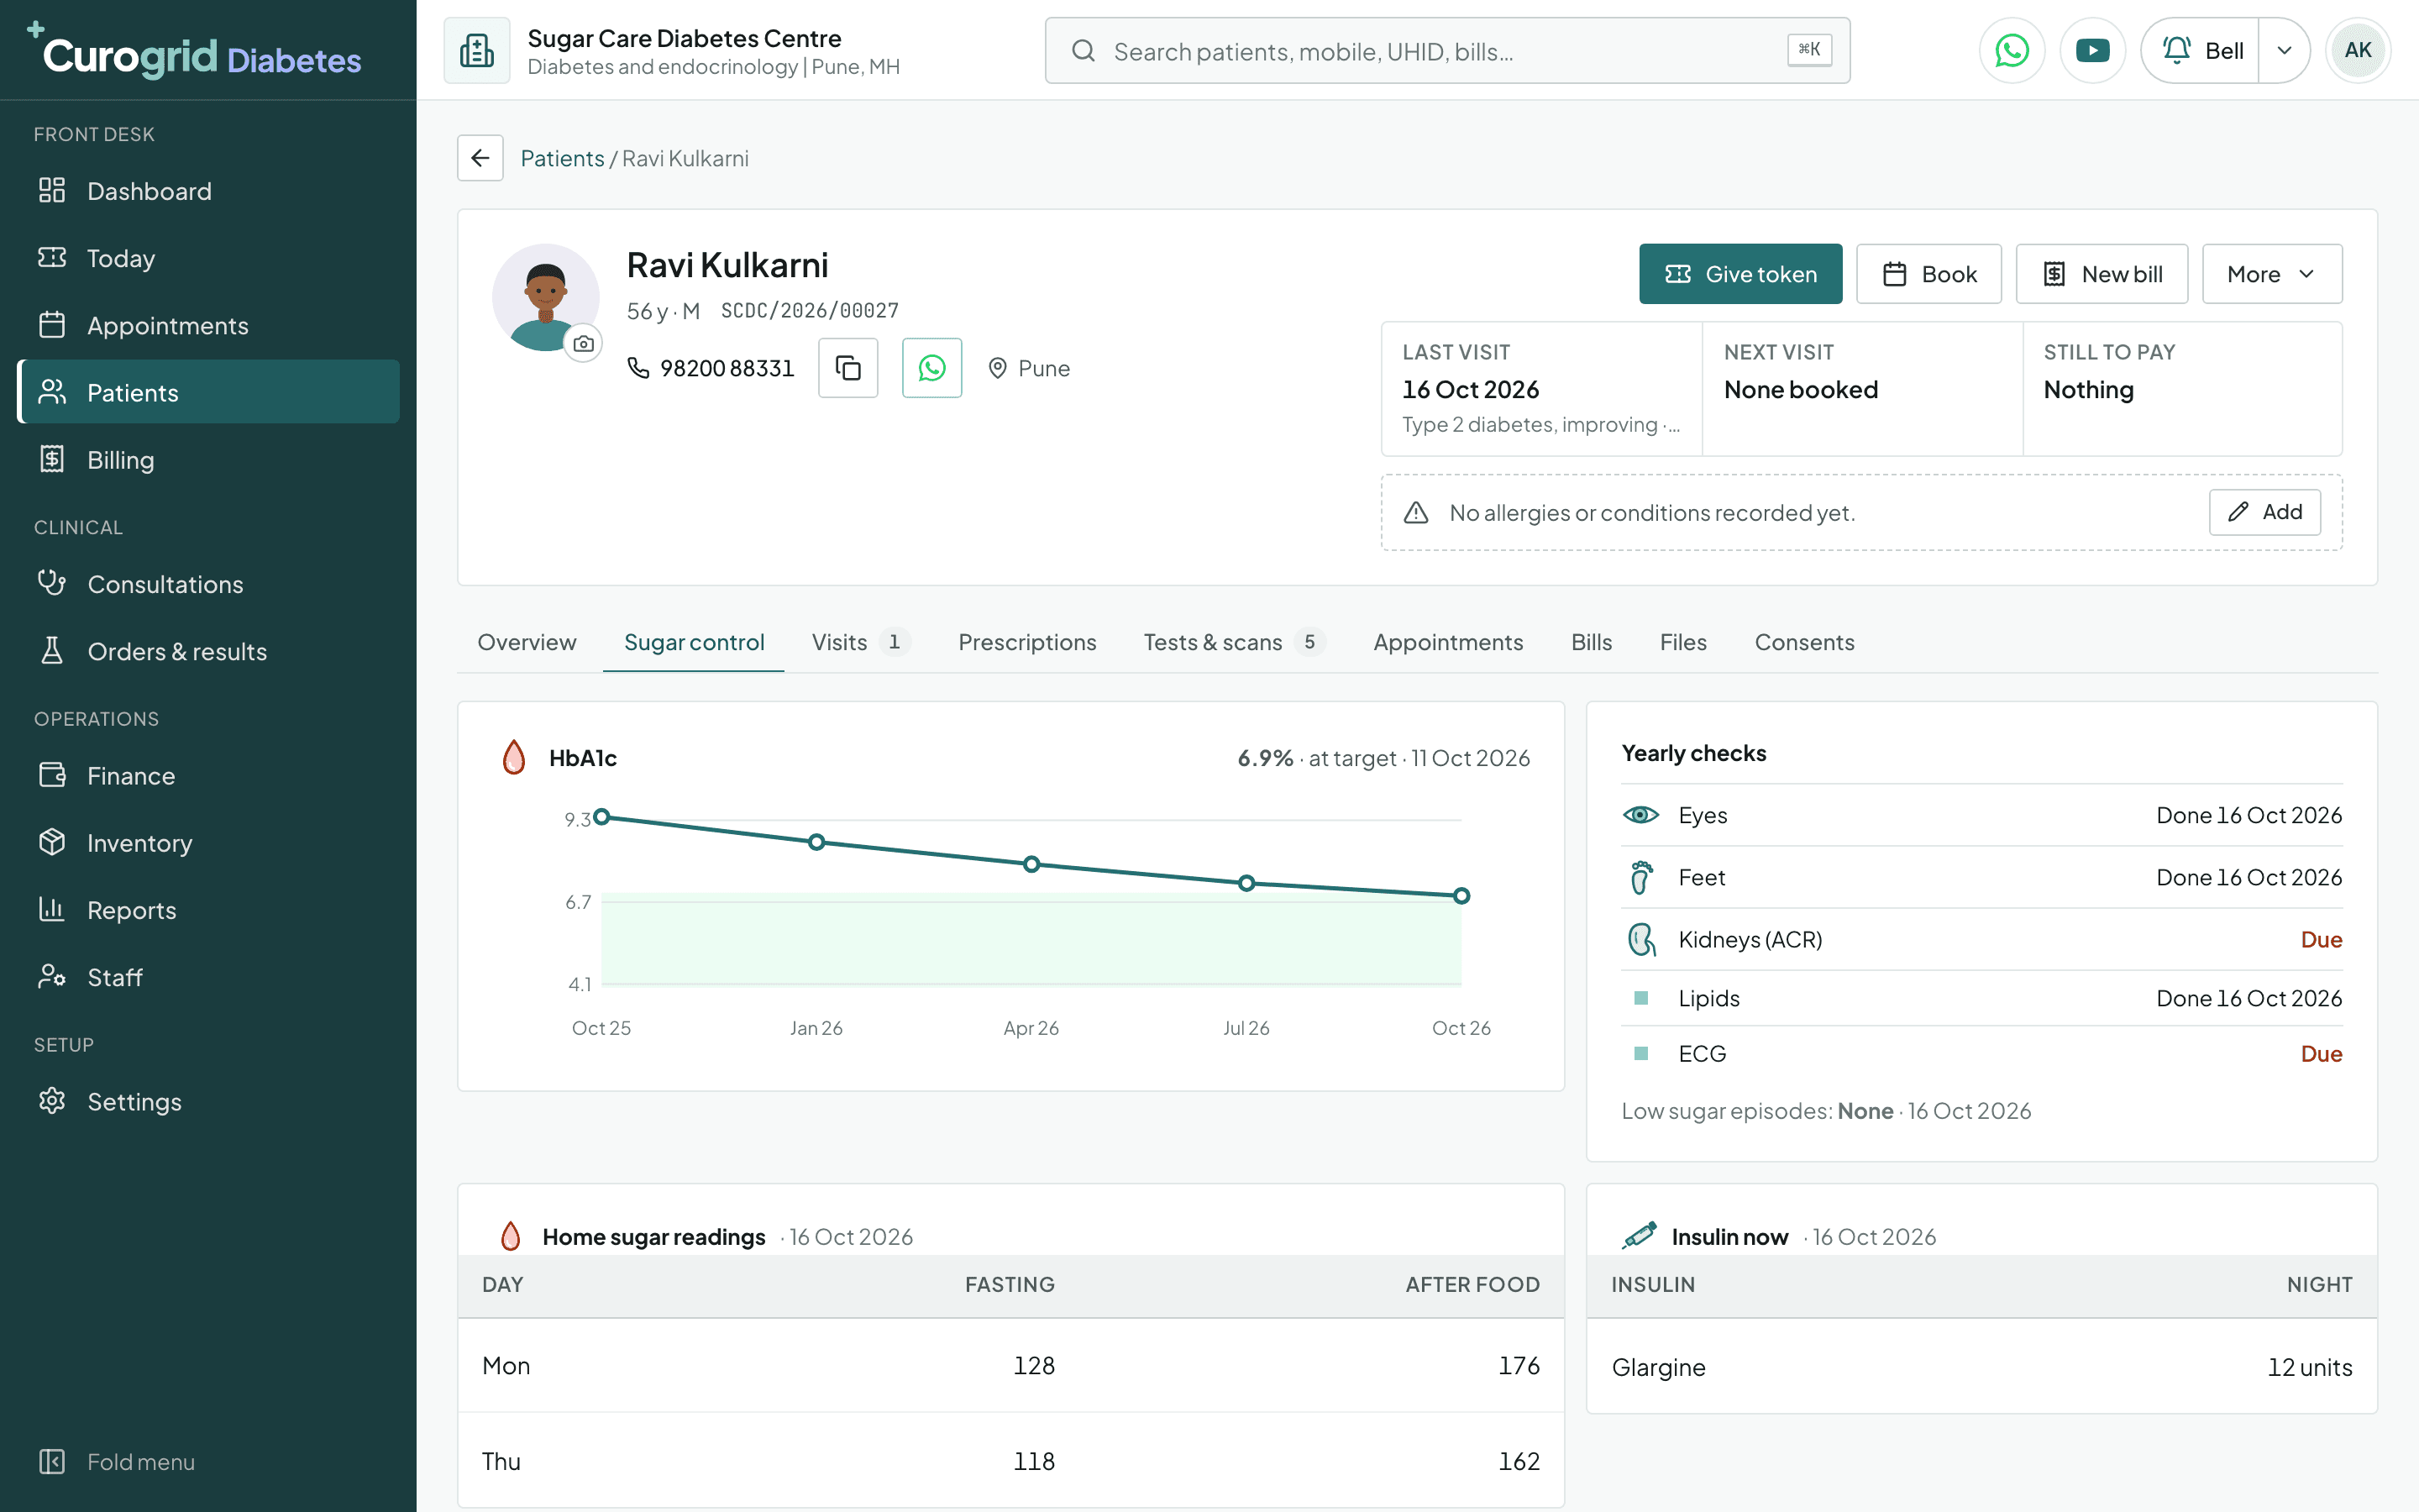This screenshot has width=2419, height=1512.
Task: Open Reports in the sidebar
Action: pyautogui.click(x=208, y=910)
